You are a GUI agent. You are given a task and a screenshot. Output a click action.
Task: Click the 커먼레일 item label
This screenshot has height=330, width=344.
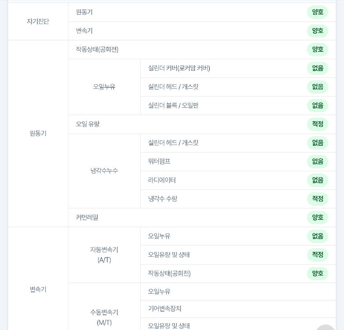(87, 218)
